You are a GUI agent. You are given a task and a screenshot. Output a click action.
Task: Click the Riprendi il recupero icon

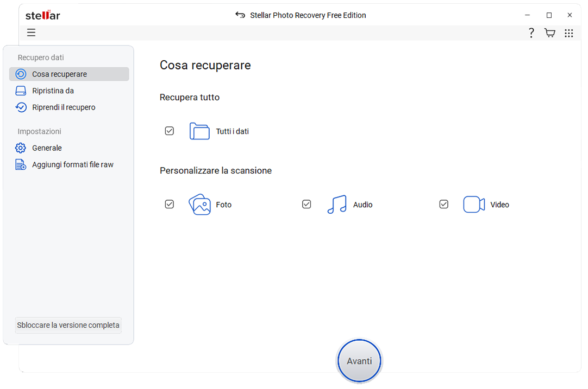(x=21, y=107)
